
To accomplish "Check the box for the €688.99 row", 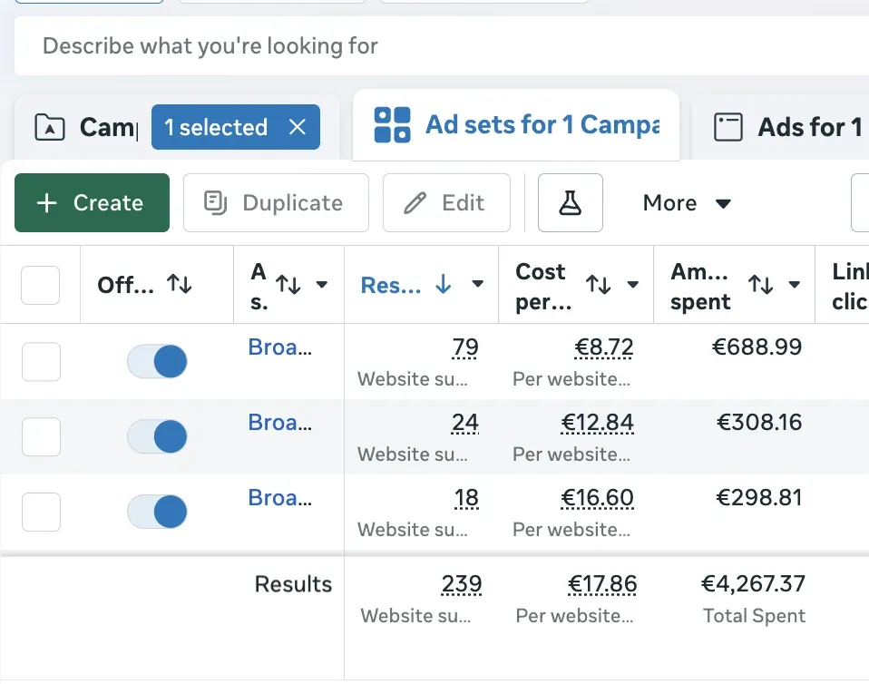I will pos(41,361).
